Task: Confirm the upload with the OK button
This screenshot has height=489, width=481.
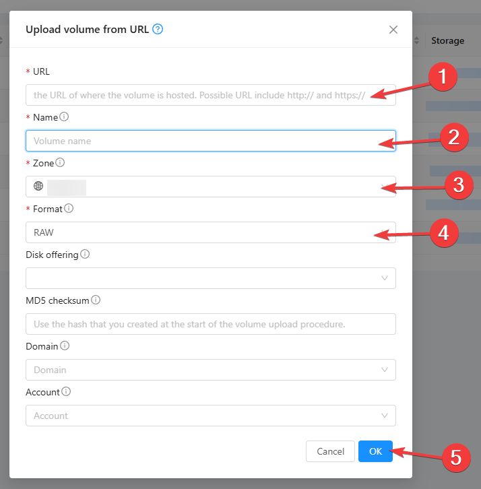Action: (x=375, y=451)
